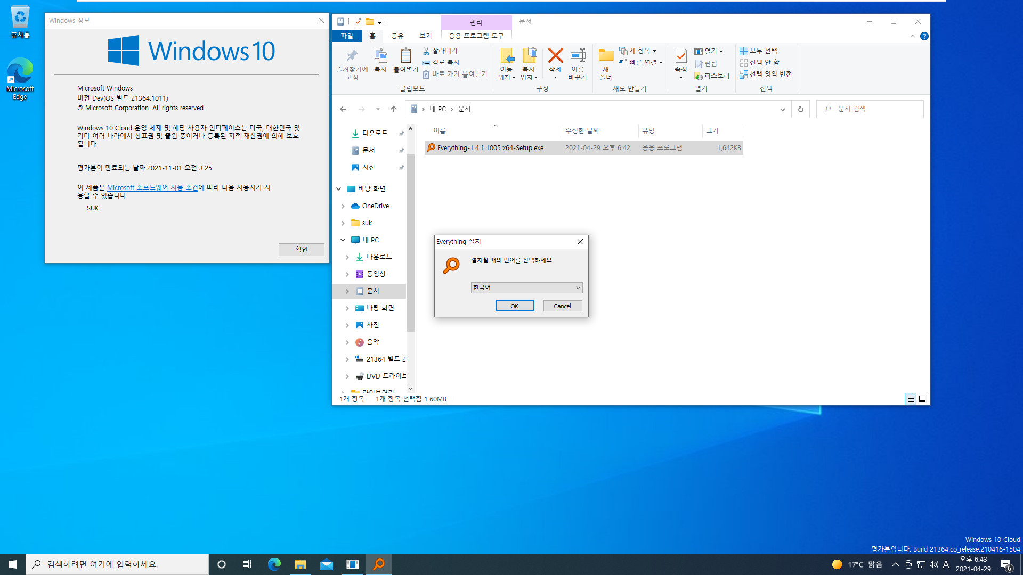Viewport: 1023px width, 575px height.
Task: Select Everything-1.4.1.1005.x64-Setup.exe file
Action: tap(583, 148)
